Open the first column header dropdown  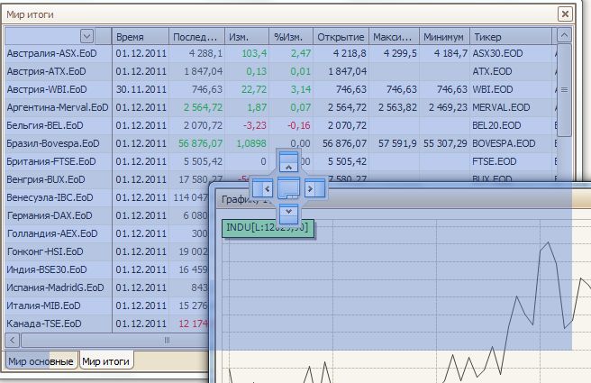pos(86,36)
